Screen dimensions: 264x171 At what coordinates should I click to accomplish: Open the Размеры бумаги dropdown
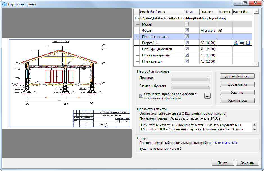click(190, 86)
